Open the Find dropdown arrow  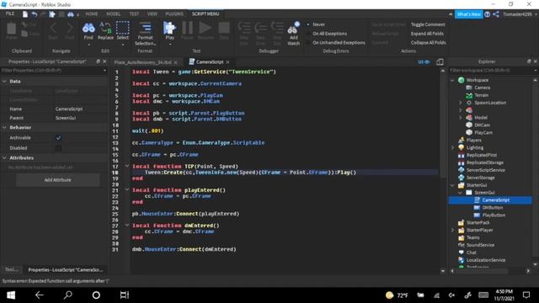click(x=88, y=45)
